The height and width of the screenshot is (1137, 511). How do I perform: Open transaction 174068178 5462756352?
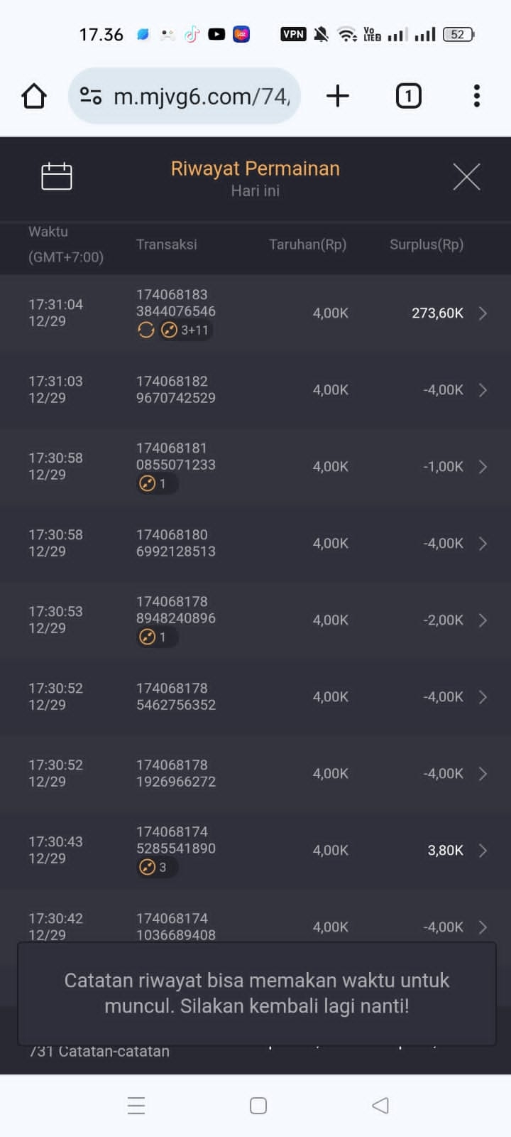[x=176, y=696]
